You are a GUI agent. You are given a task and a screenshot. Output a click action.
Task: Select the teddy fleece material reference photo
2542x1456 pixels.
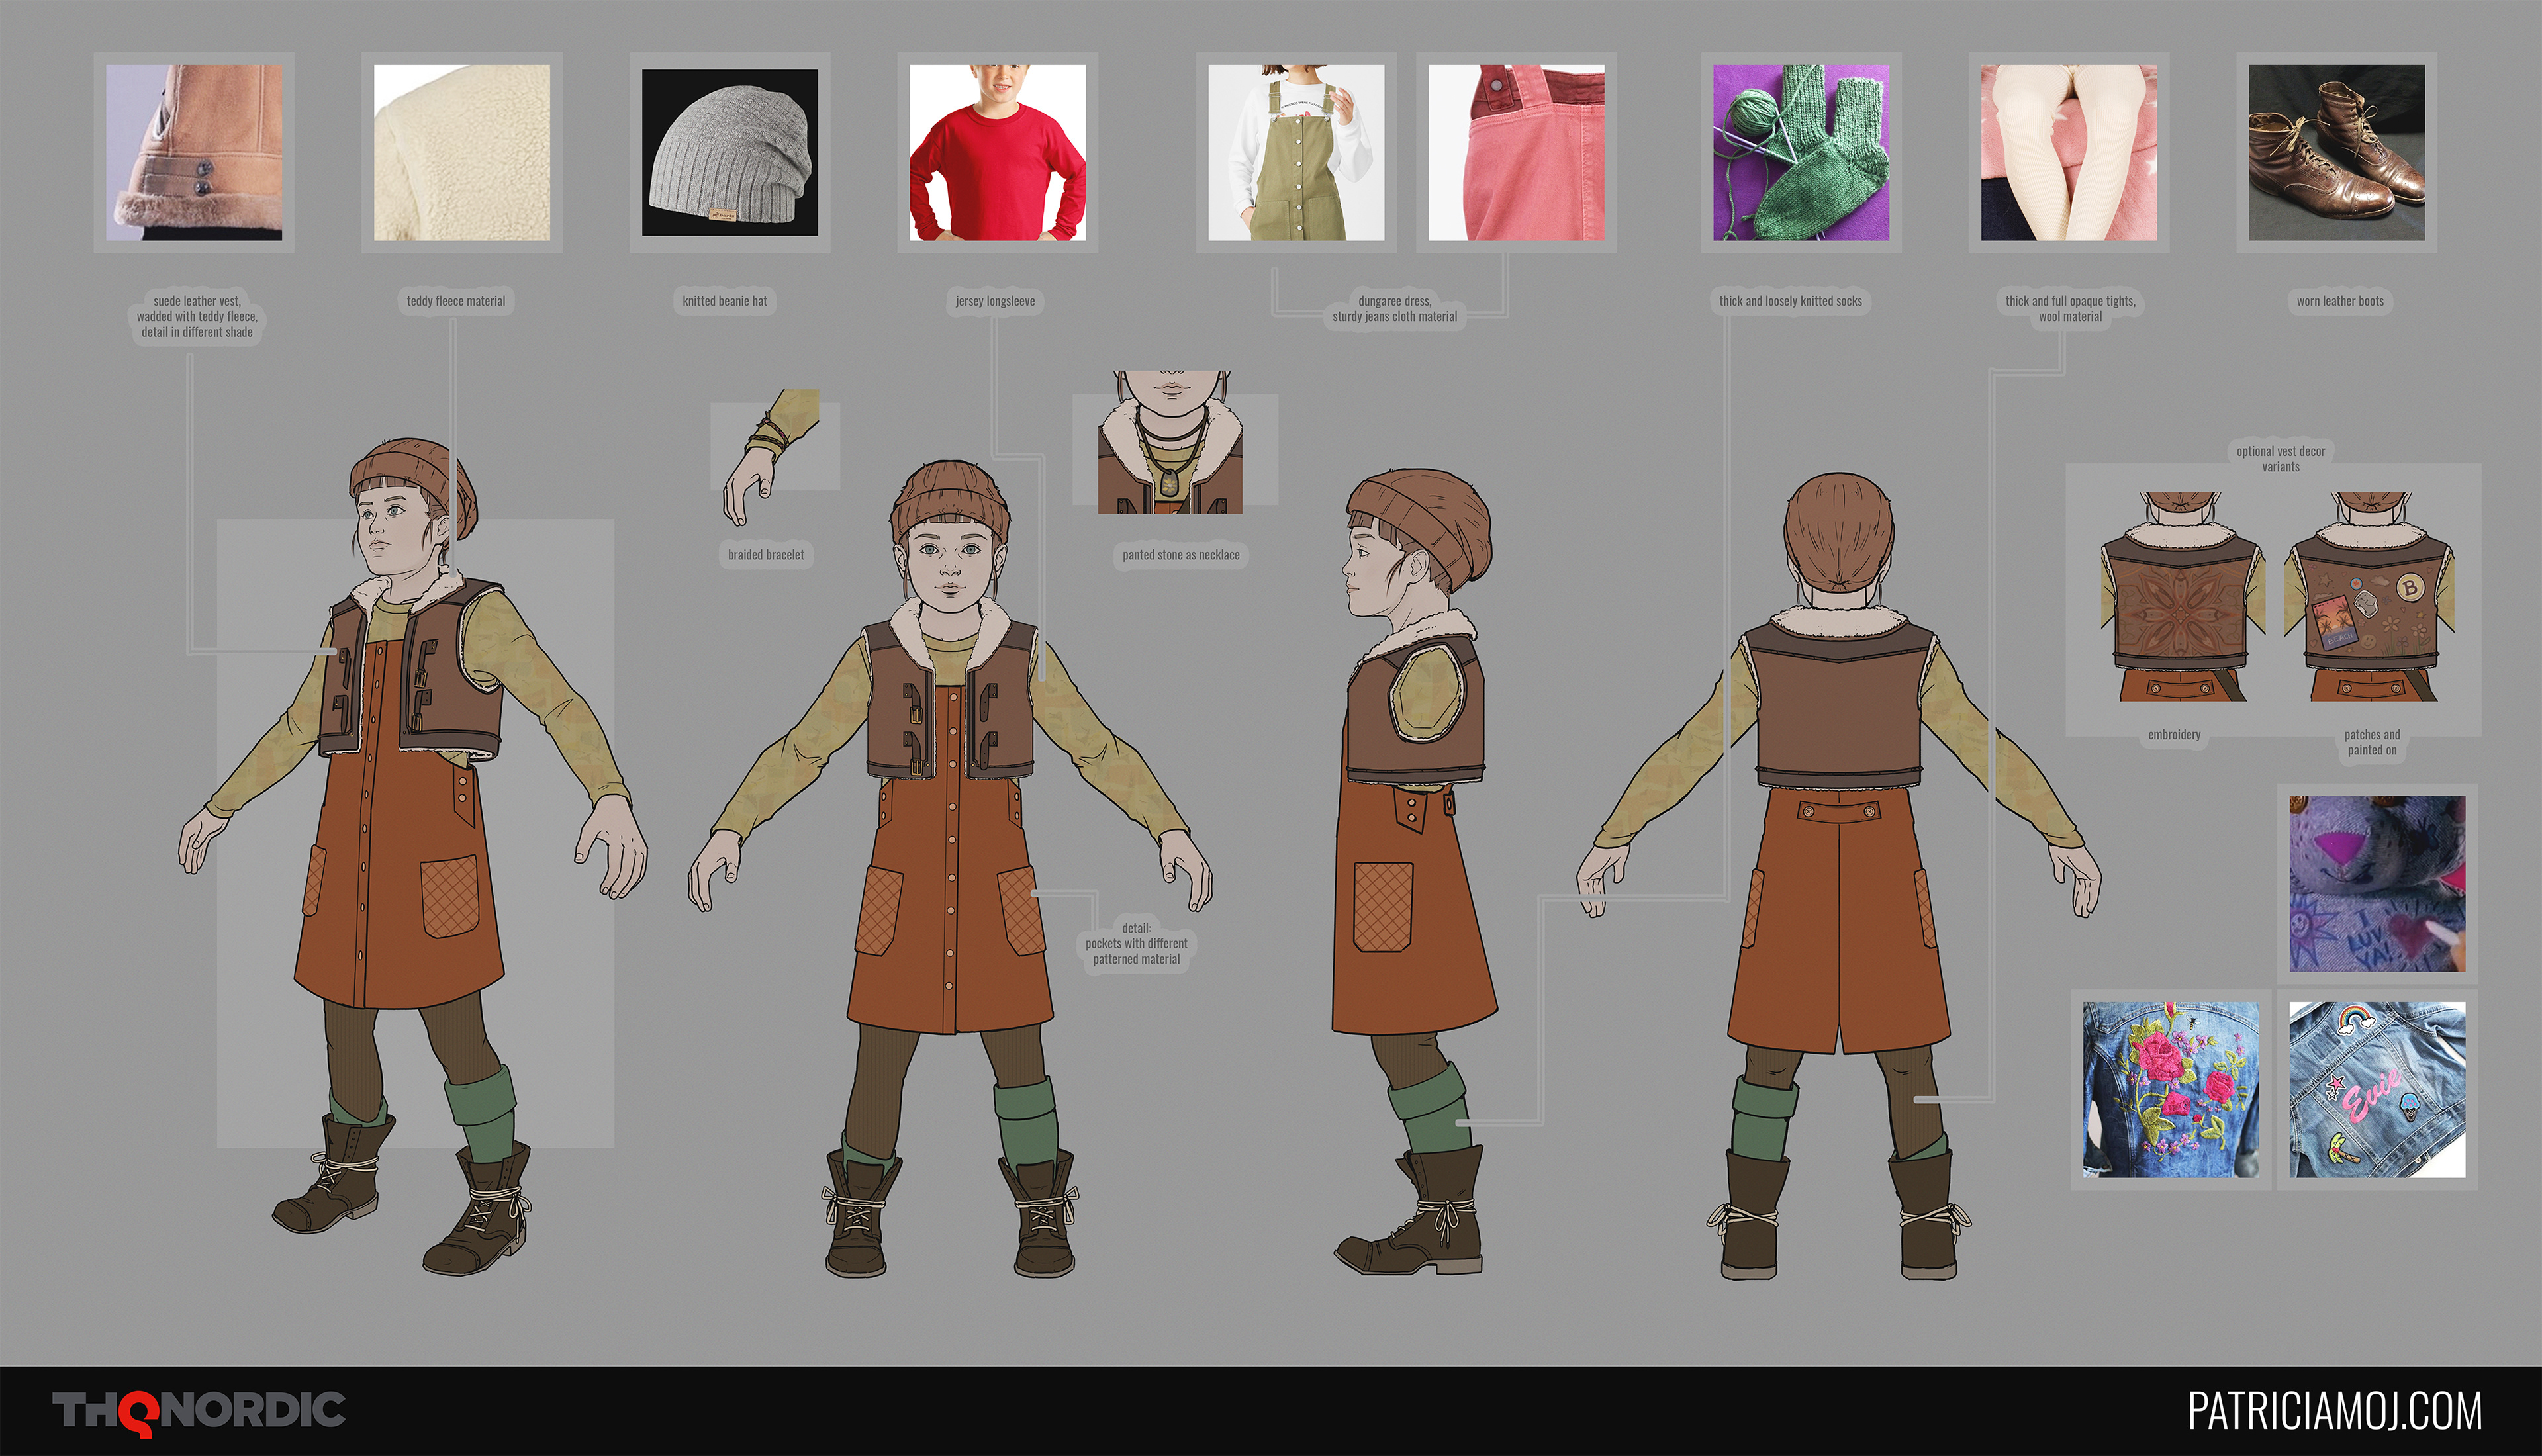(x=461, y=152)
